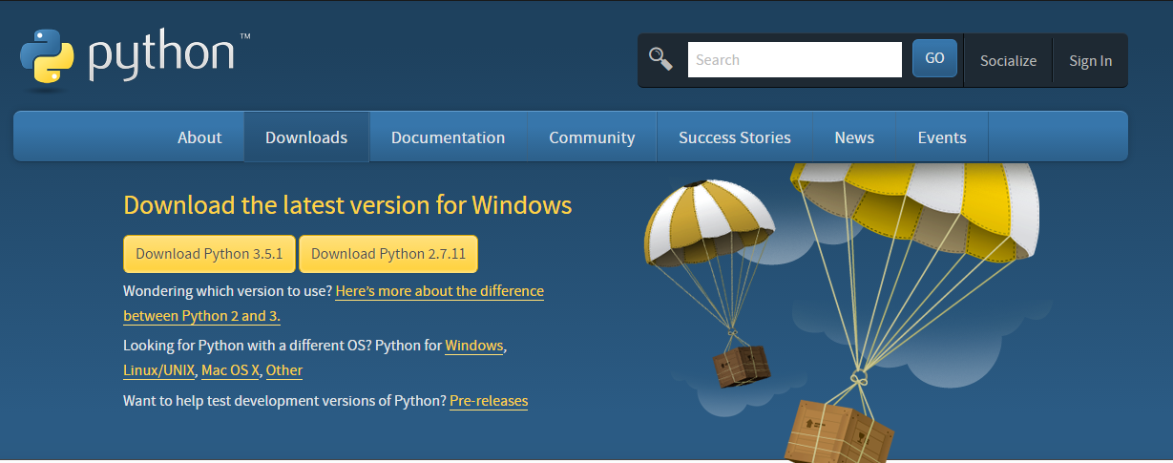Follow the Other OS link
Screen dimensions: 1173x463
pyautogui.click(x=284, y=370)
